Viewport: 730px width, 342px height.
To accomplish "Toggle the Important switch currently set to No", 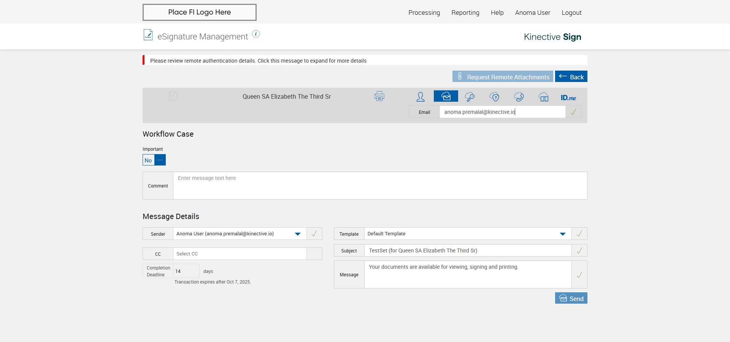I will coord(154,160).
